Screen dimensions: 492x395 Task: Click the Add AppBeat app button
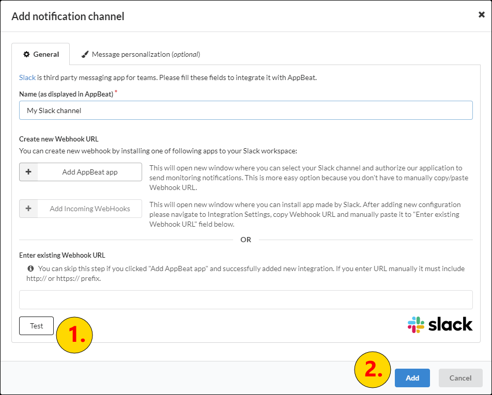coord(80,172)
